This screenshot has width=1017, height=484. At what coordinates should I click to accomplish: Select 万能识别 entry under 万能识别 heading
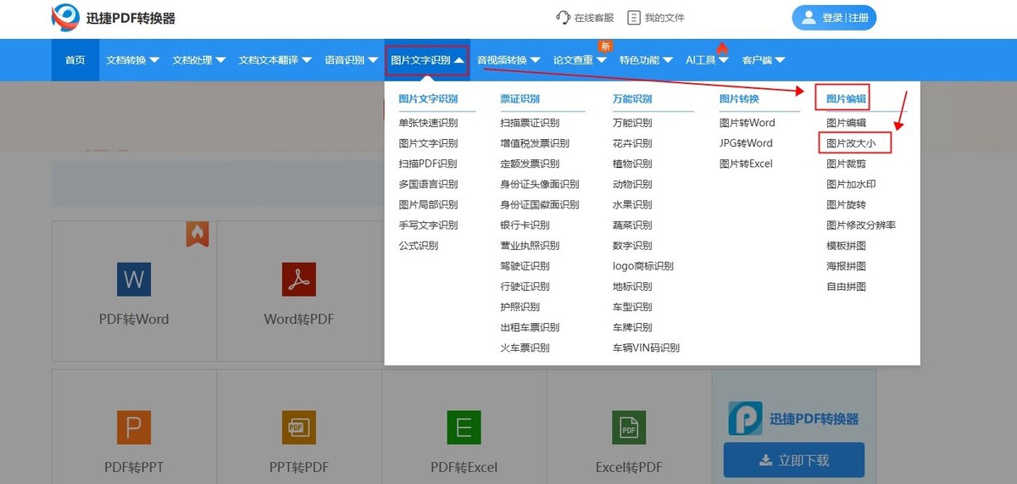(x=632, y=123)
